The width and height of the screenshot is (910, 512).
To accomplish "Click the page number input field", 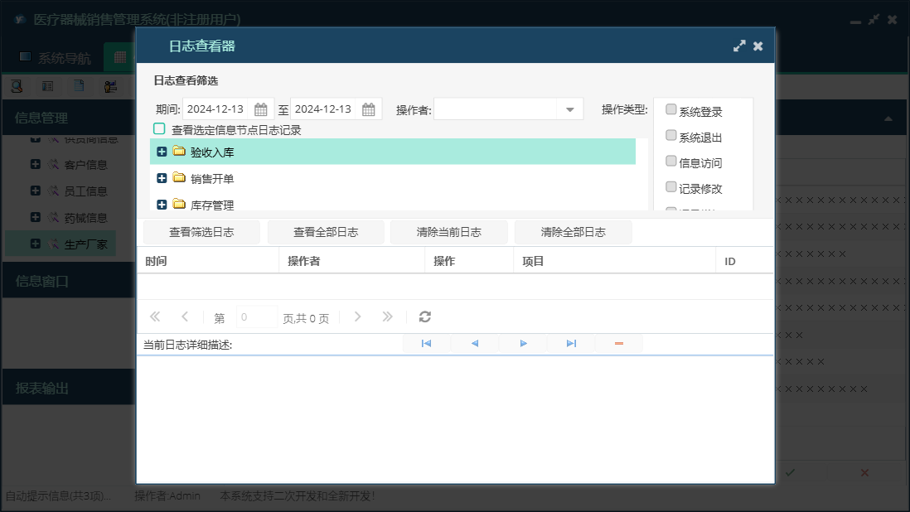I will click(x=257, y=317).
